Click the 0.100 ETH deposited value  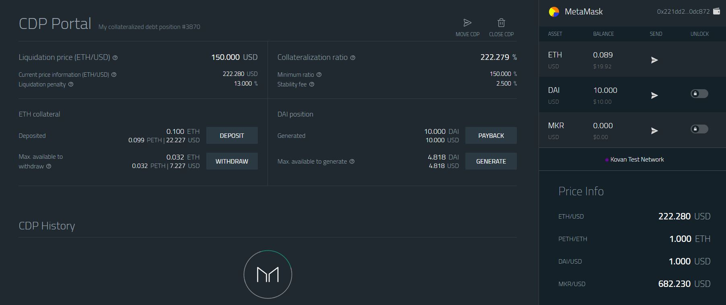coord(183,131)
